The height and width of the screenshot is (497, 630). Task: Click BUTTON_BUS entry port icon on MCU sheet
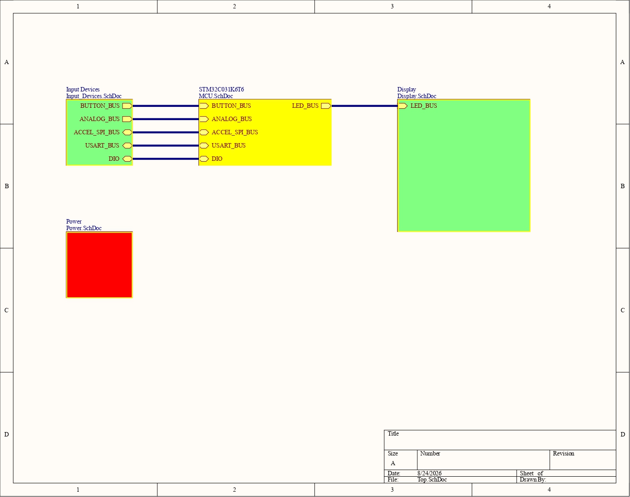(x=204, y=106)
